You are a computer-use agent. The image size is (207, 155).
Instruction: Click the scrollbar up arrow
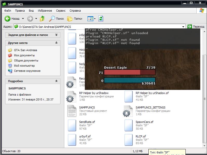pyautogui.click(x=204, y=32)
